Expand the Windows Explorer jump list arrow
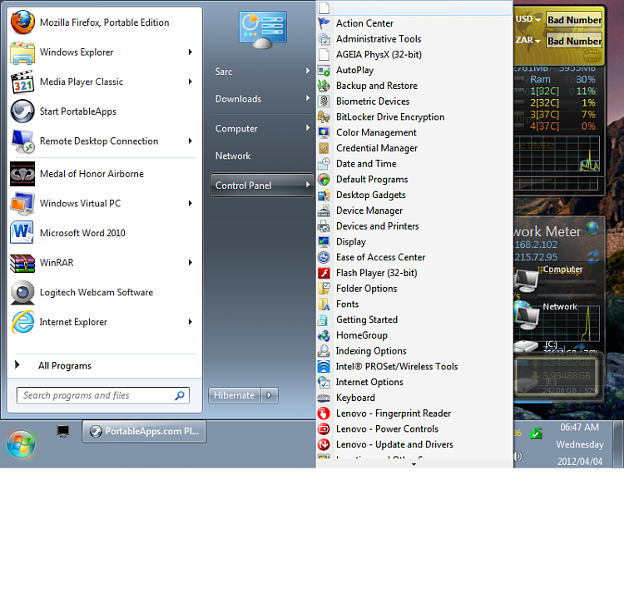 (191, 52)
